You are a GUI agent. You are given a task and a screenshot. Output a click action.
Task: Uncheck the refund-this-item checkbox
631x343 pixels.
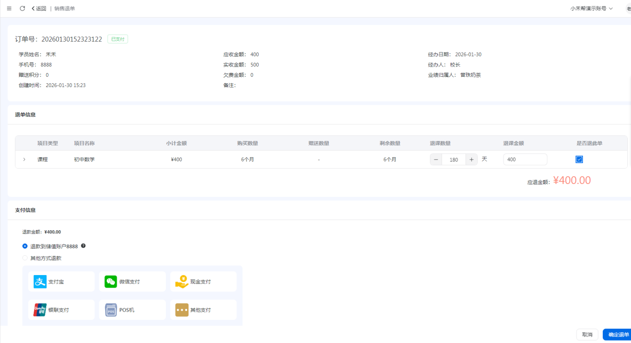coord(579,159)
